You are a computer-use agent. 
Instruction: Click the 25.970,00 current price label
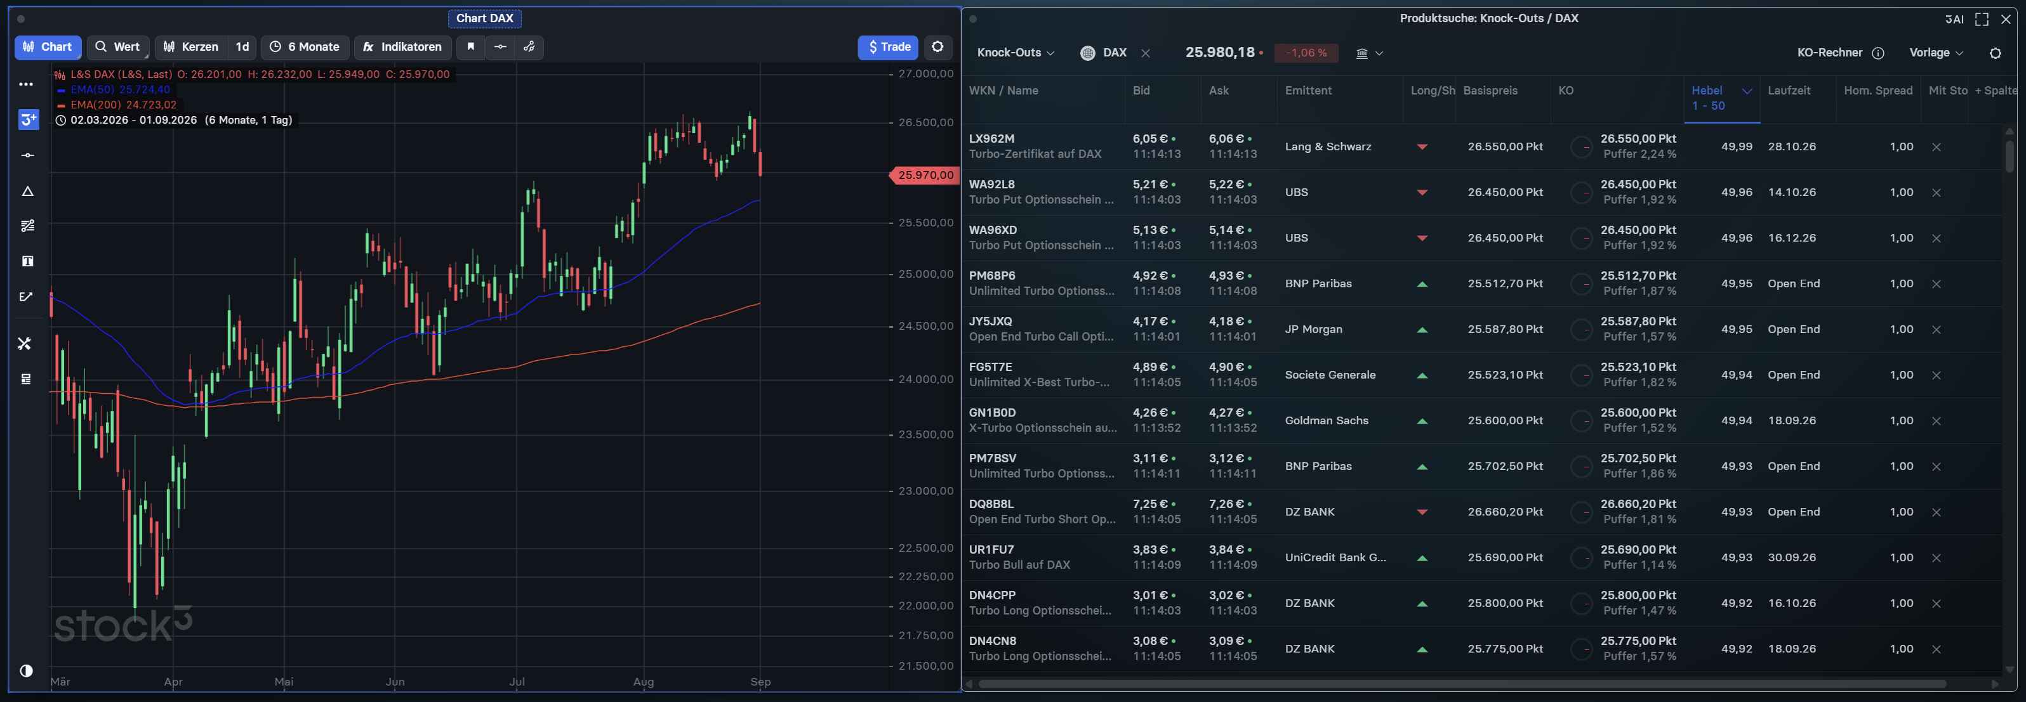click(924, 174)
